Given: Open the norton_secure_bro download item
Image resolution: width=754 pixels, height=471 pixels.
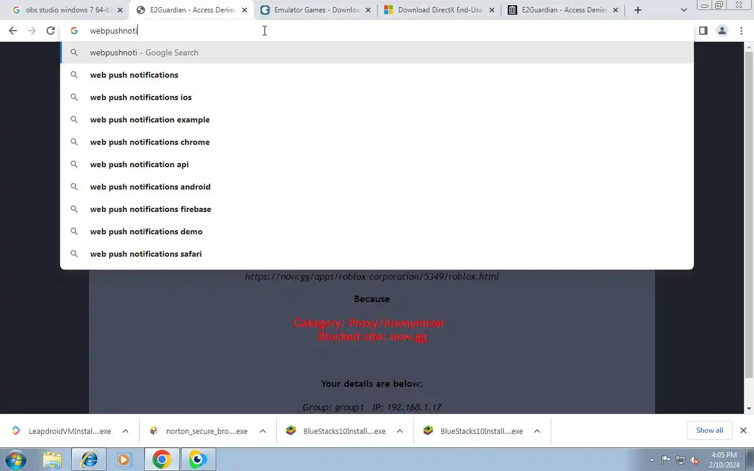Looking at the screenshot, I should pos(199,431).
